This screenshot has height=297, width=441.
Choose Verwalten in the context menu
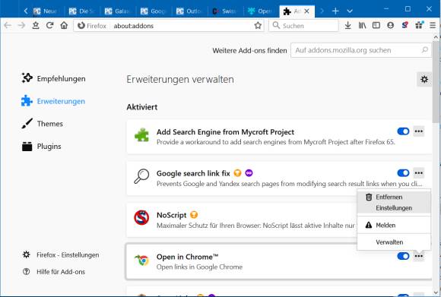(394, 242)
